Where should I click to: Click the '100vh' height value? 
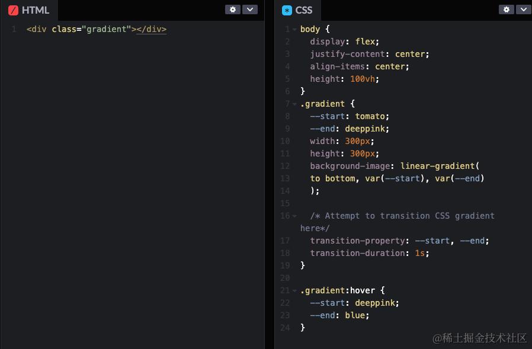pyautogui.click(x=363, y=79)
